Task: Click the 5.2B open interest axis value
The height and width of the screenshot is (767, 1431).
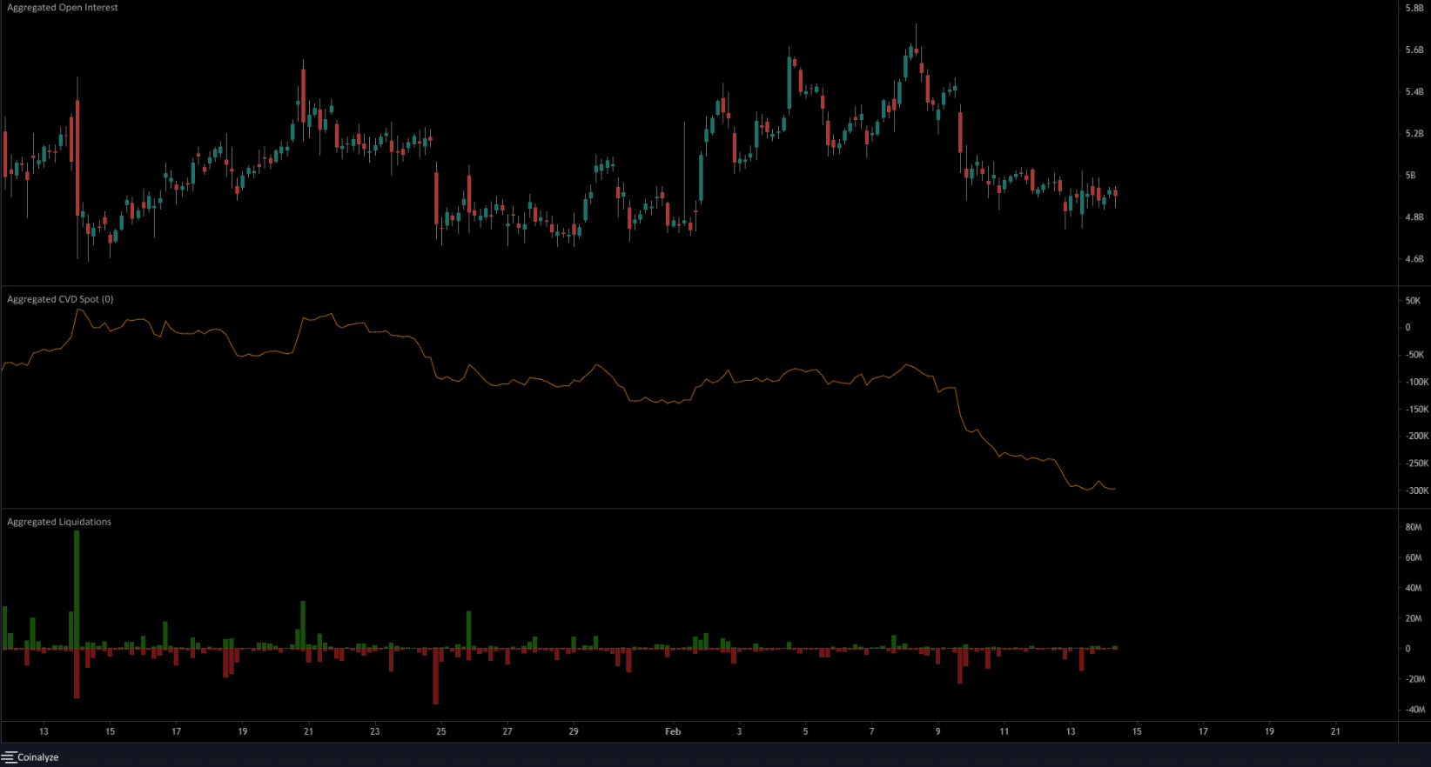Action: (1414, 134)
